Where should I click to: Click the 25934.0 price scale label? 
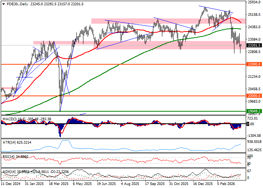tap(254, 2)
